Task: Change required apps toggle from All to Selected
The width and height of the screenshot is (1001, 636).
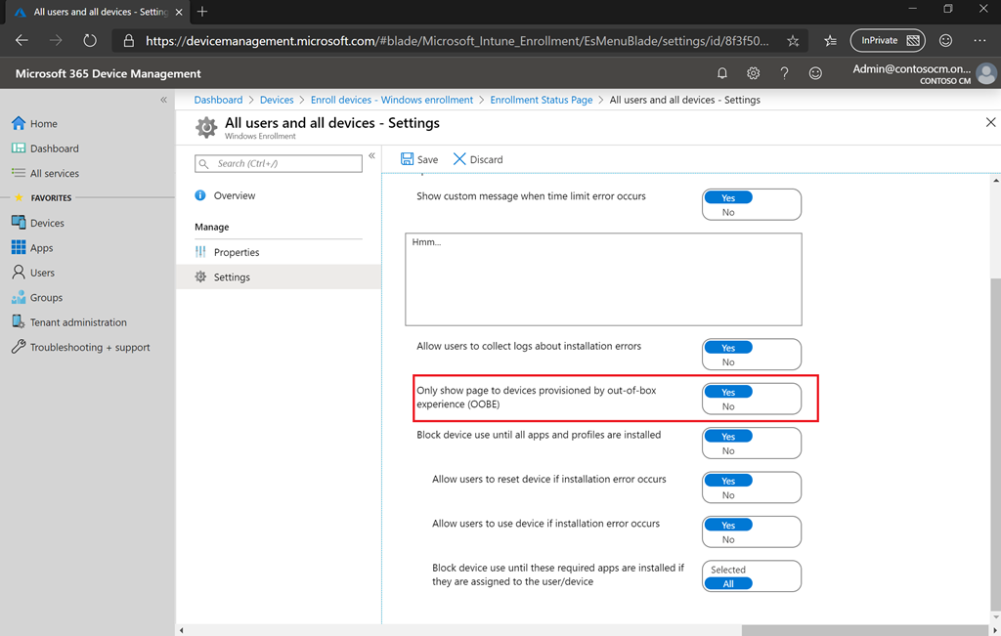Action: 727,569
